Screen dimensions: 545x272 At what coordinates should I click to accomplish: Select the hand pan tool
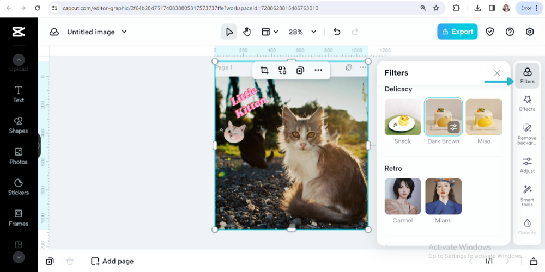coord(247,32)
